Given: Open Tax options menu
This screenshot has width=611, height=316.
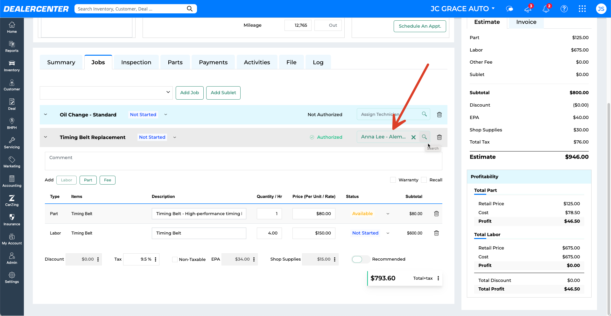Looking at the screenshot, I should point(156,259).
